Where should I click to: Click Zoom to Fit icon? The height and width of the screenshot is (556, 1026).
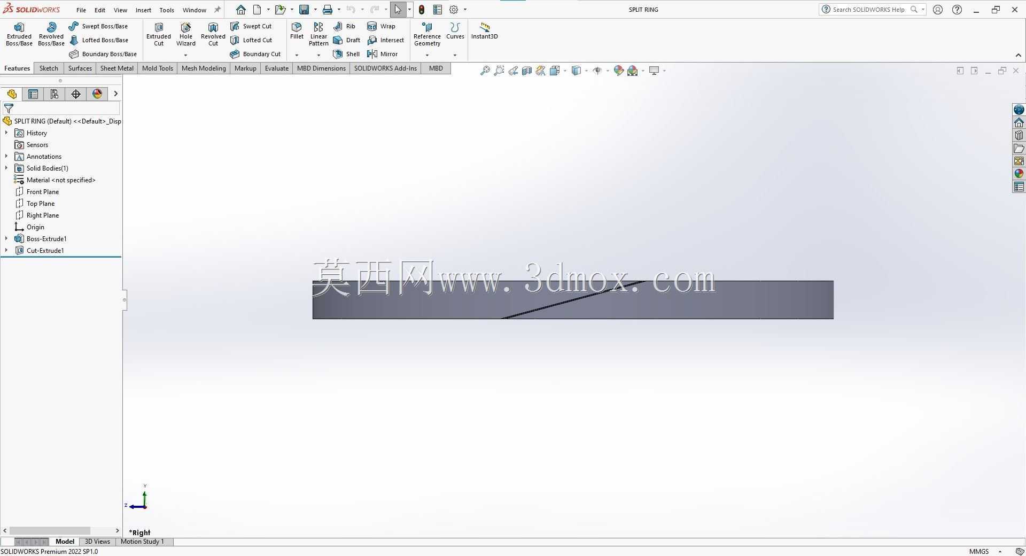pos(485,71)
